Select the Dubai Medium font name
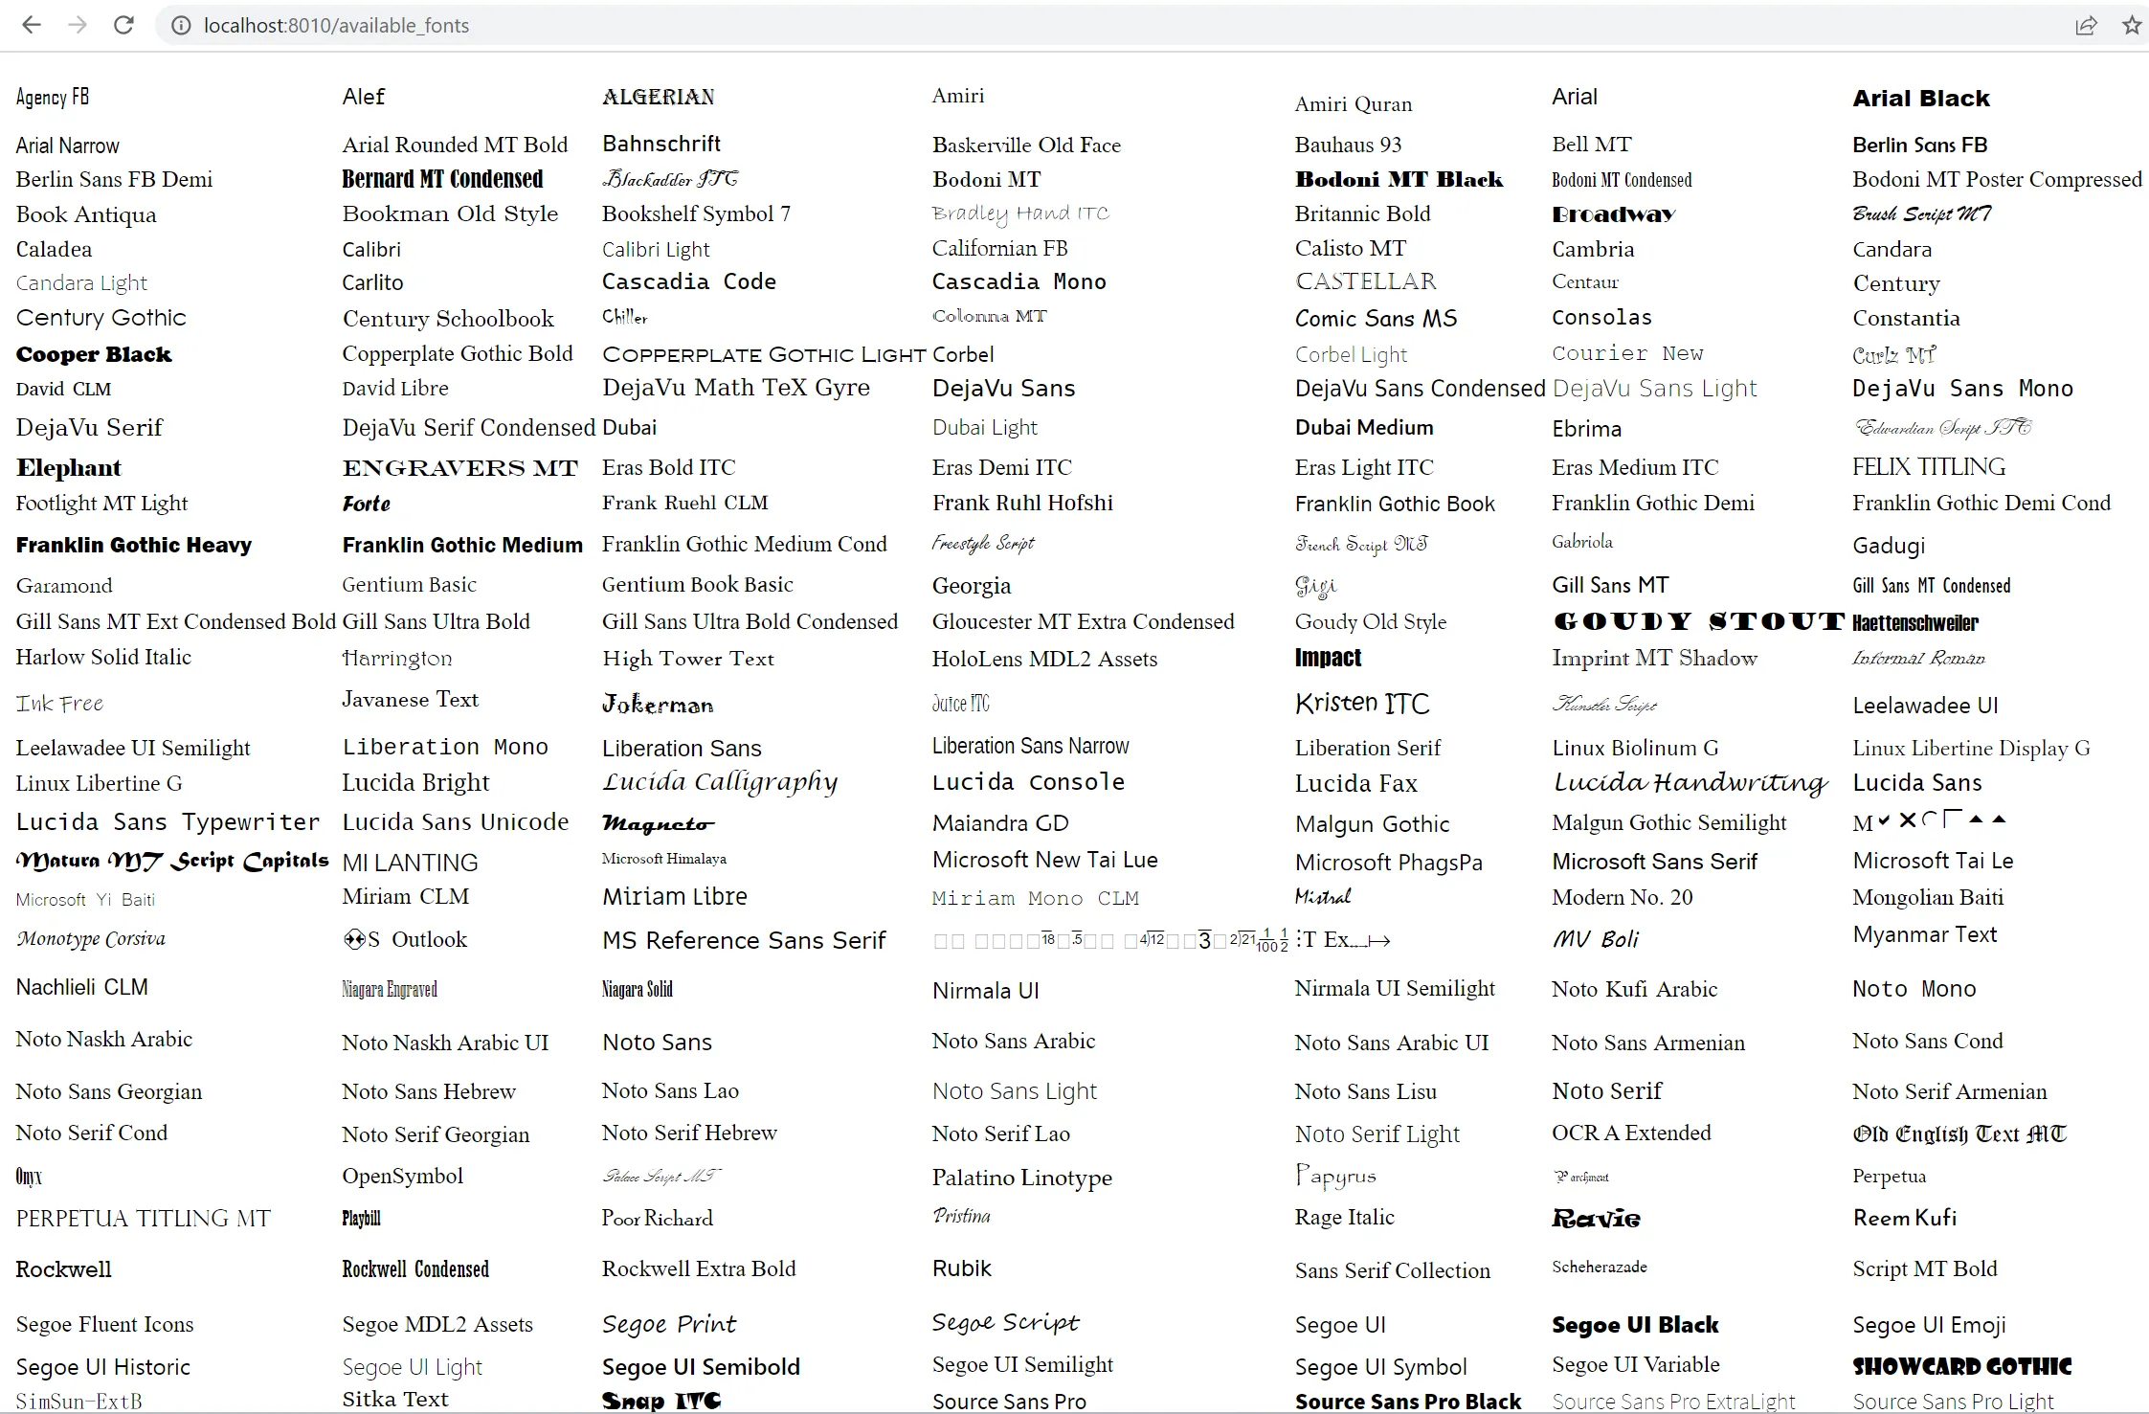 [x=1364, y=427]
